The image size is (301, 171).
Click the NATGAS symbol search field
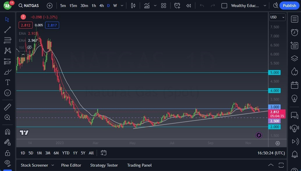tap(29, 6)
